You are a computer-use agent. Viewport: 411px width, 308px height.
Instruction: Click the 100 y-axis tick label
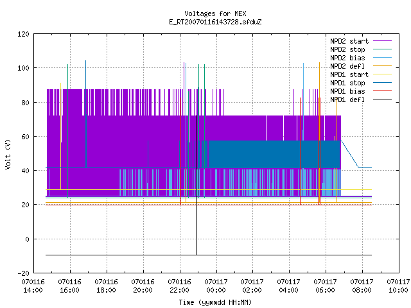point(23,68)
